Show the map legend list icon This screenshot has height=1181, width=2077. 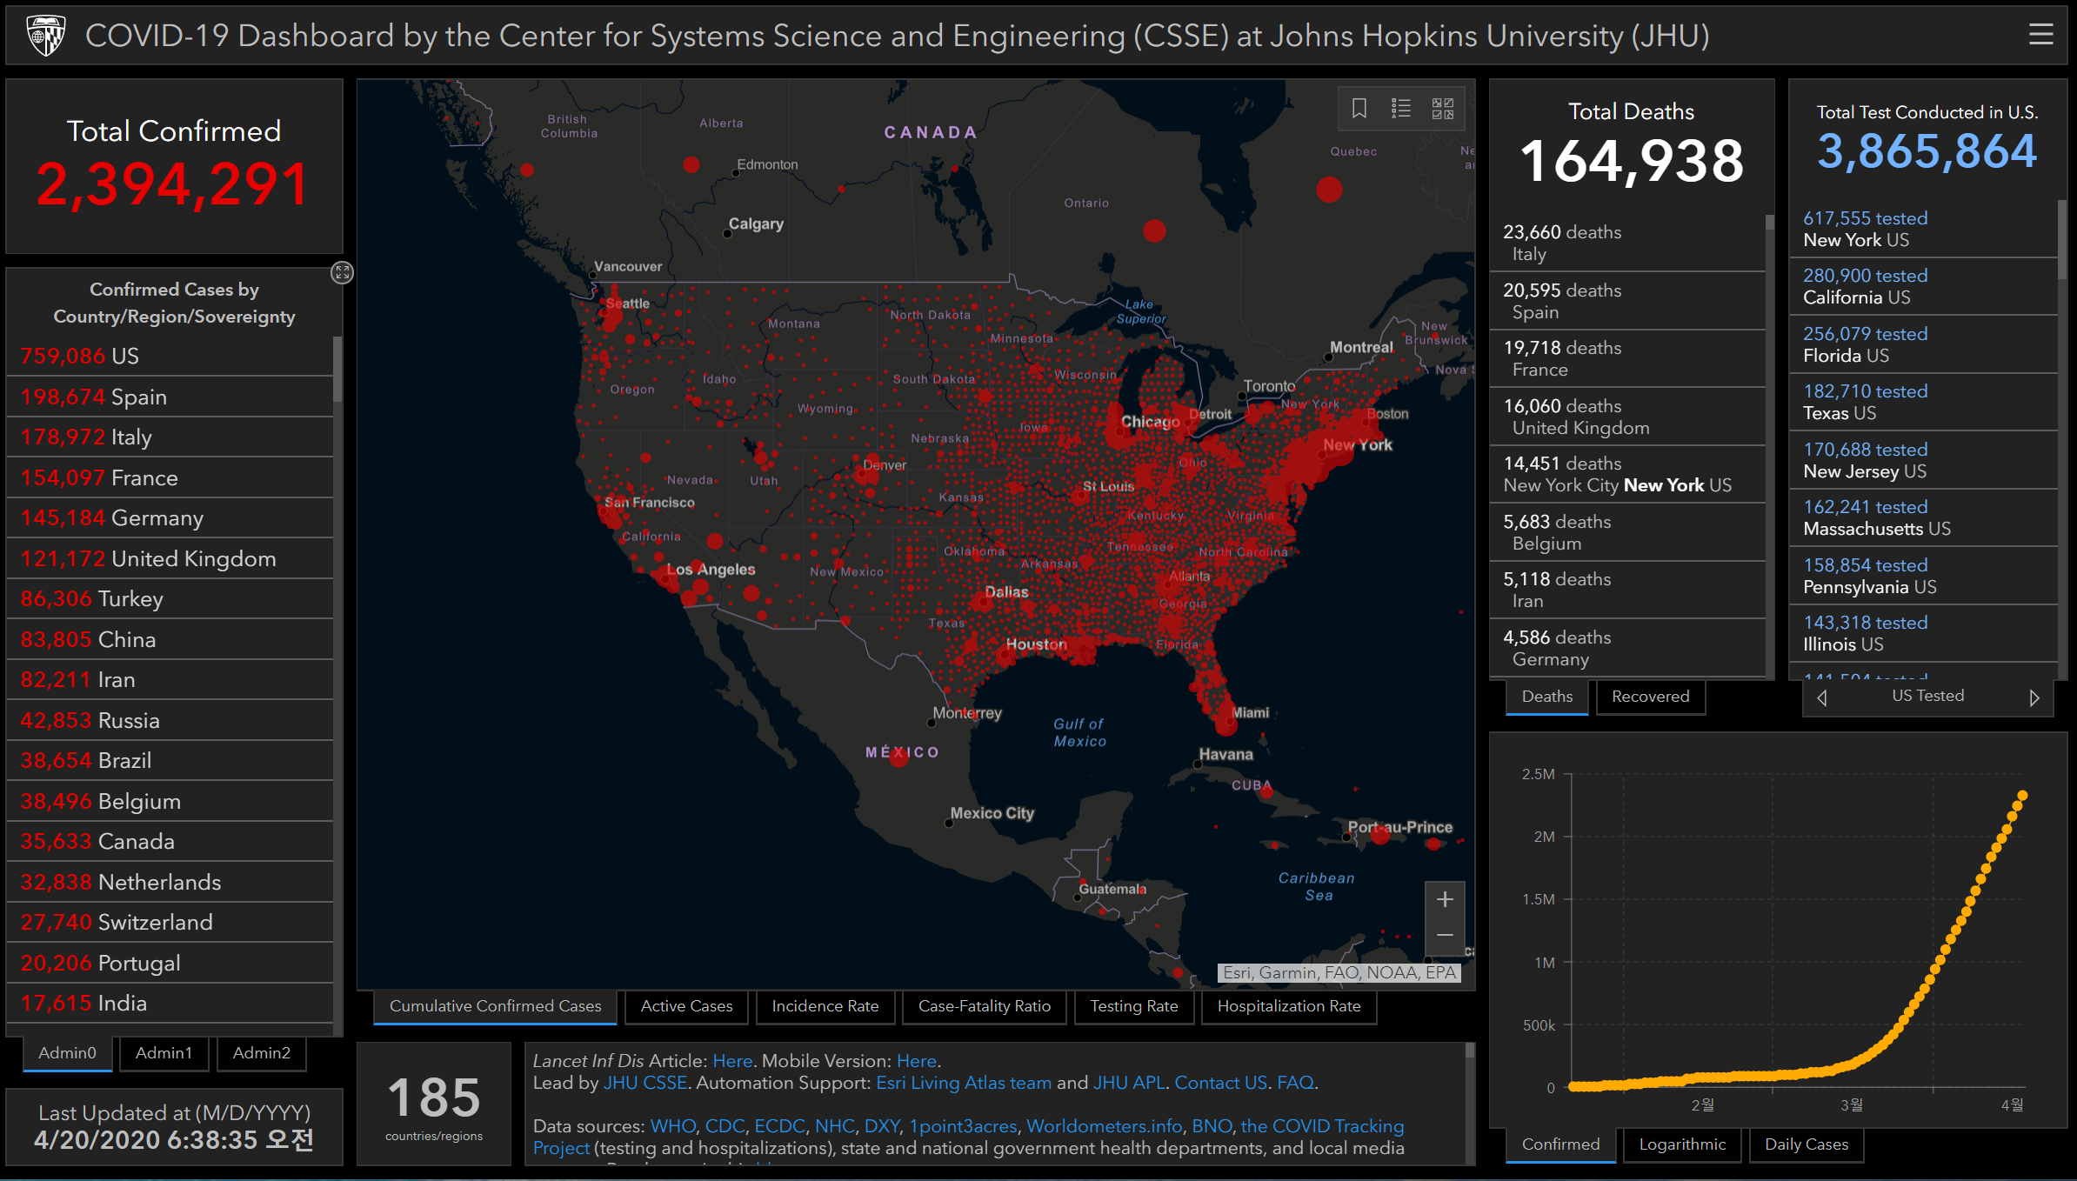(x=1400, y=109)
